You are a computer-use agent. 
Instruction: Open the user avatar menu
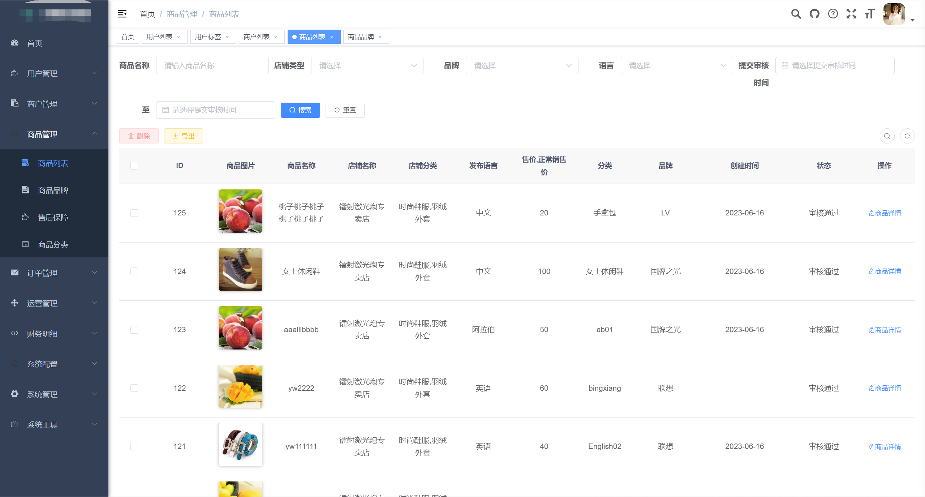point(894,14)
